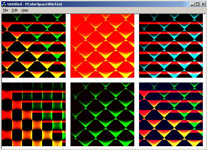Viewport: 207px width, 150px height.
Task: Open the Edit menu
Action: point(15,10)
